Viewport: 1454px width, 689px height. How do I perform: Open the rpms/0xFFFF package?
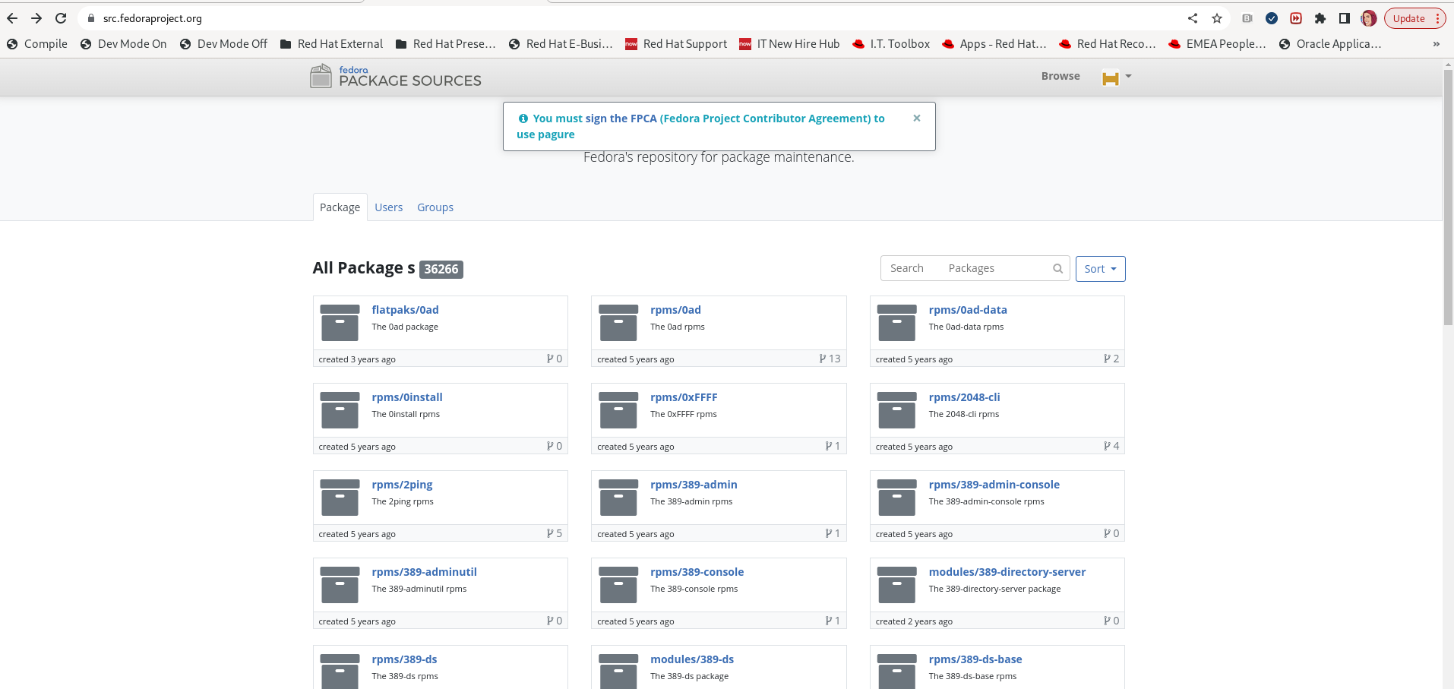click(684, 397)
